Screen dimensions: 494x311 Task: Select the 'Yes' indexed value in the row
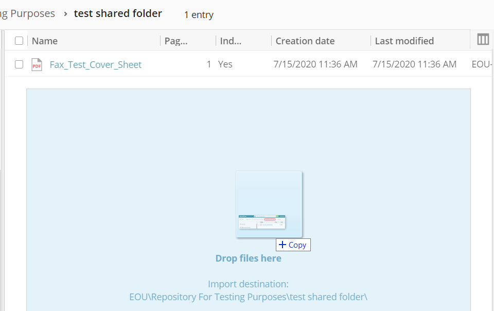tap(225, 64)
